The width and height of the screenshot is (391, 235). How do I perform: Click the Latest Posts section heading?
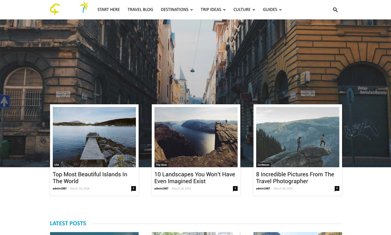(x=68, y=223)
